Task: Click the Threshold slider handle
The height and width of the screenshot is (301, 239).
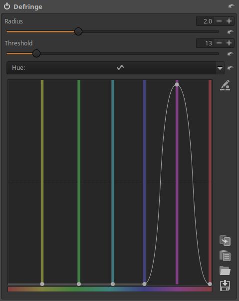Action: tap(36, 53)
